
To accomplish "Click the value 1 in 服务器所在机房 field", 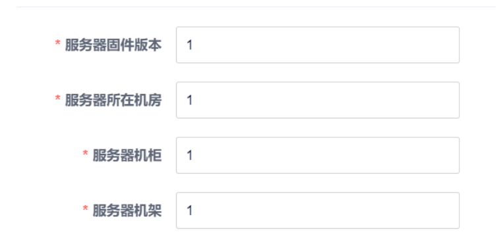I will point(189,100).
